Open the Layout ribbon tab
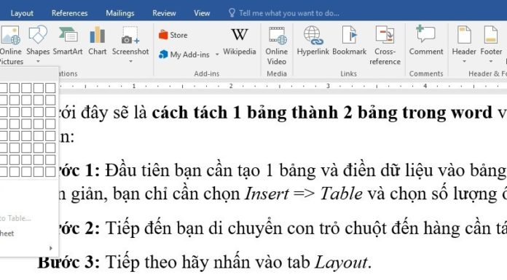Screen dimensions: 507x280 click(22, 13)
